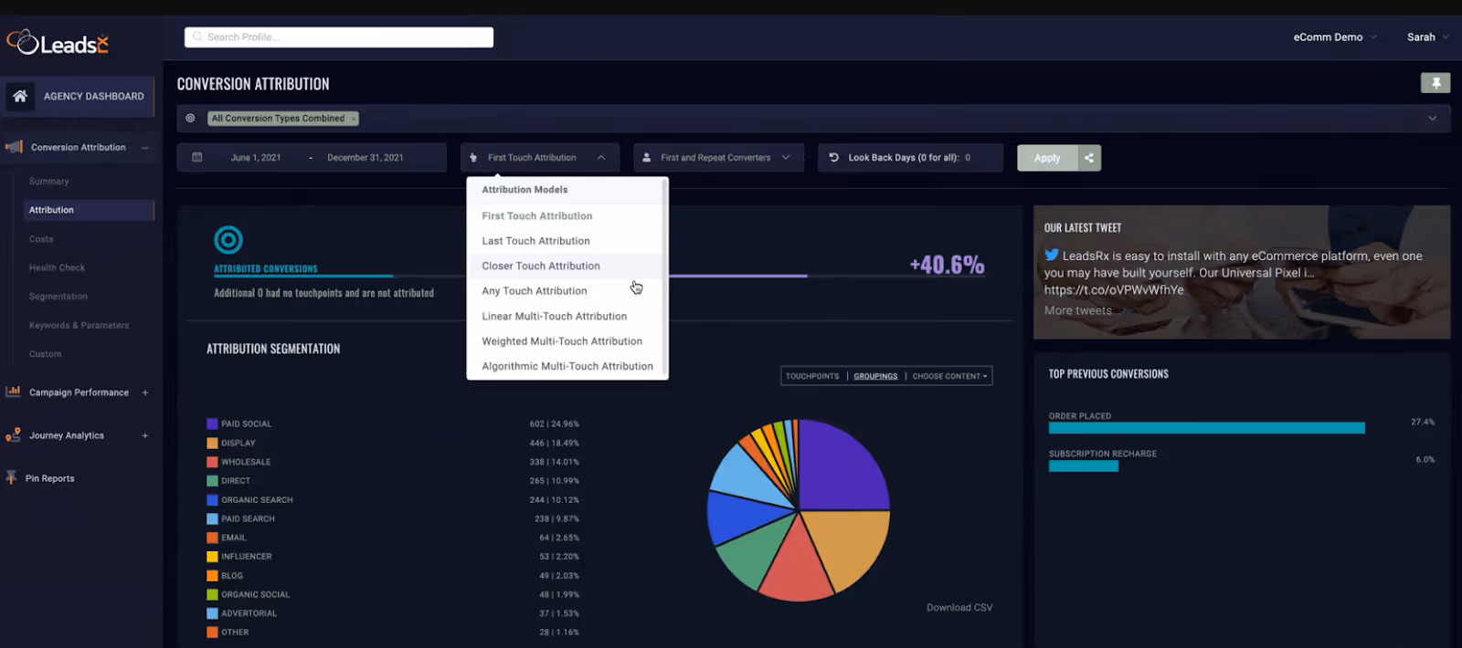Click the Order Placed progress bar
1462x648 pixels.
coord(1206,428)
